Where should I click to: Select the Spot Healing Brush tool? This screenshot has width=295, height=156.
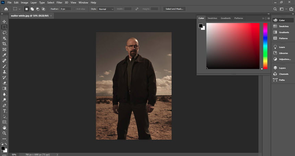[x=4, y=60]
